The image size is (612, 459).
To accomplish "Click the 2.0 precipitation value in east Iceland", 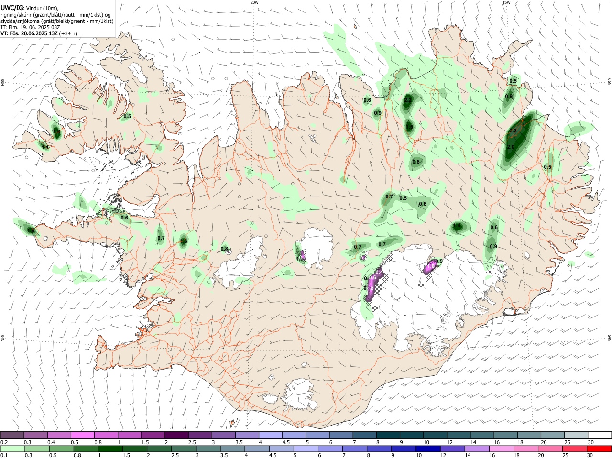I will (x=510, y=147).
